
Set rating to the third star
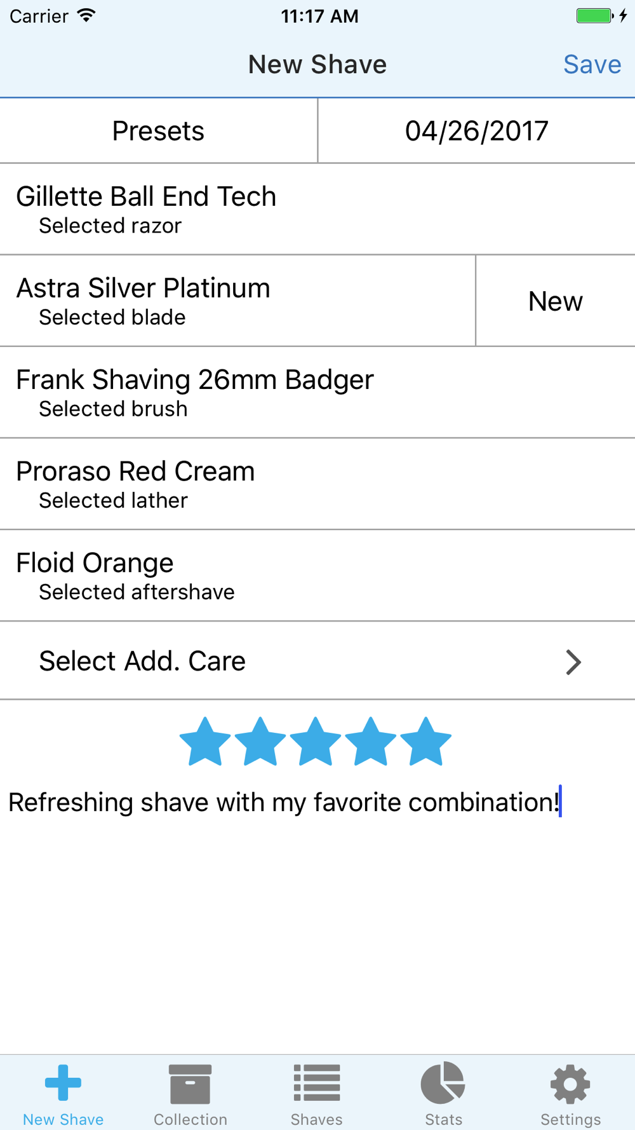(x=316, y=742)
